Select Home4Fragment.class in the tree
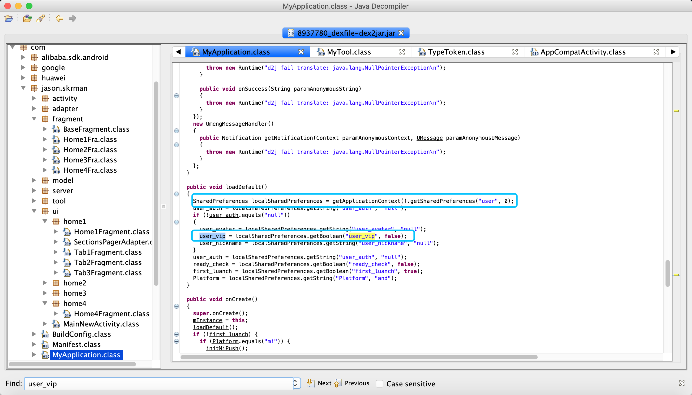 point(111,314)
